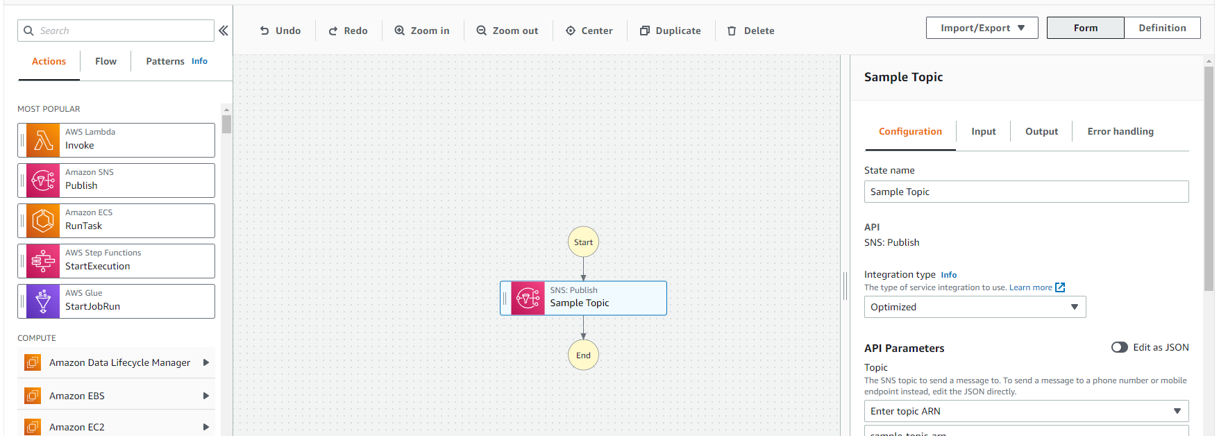Expand Amazon Data Lifecycle Manager
This screenshot has width=1219, height=436.
[x=205, y=362]
